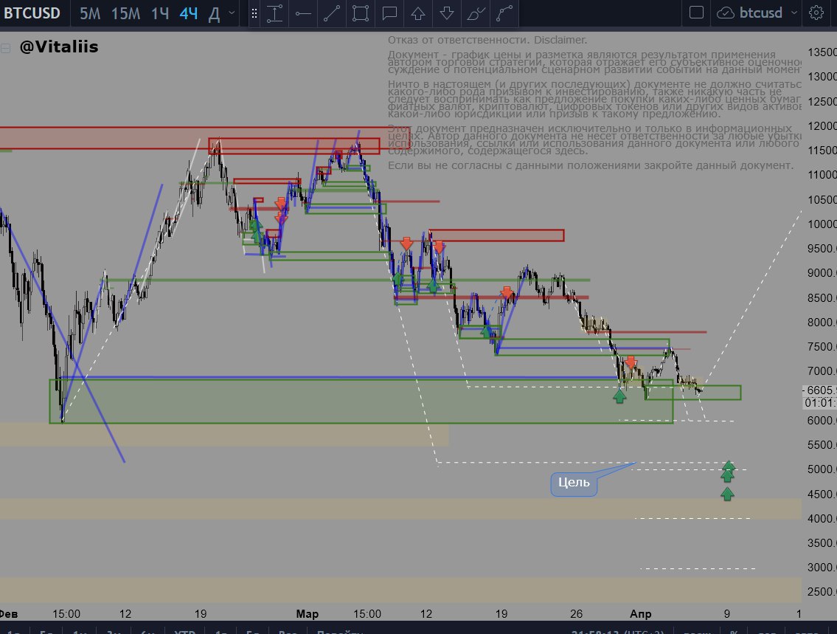This screenshot has height=634, width=837.
Task: Select the lowest green up arrow near 4500
Action: point(727,494)
